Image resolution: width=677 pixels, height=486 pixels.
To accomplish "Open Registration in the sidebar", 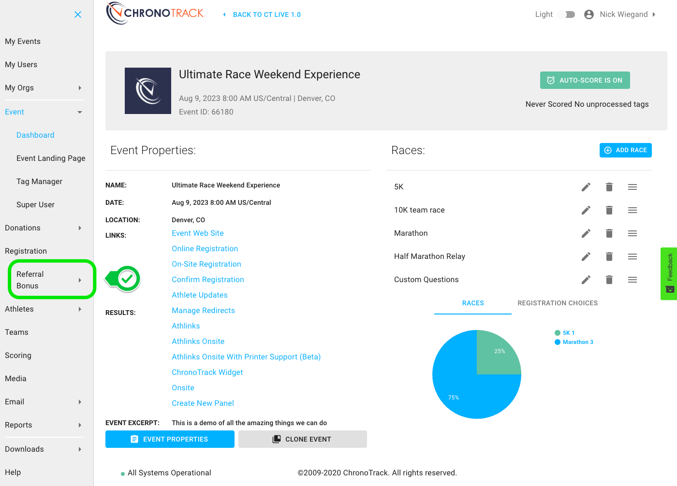I will click(x=26, y=251).
